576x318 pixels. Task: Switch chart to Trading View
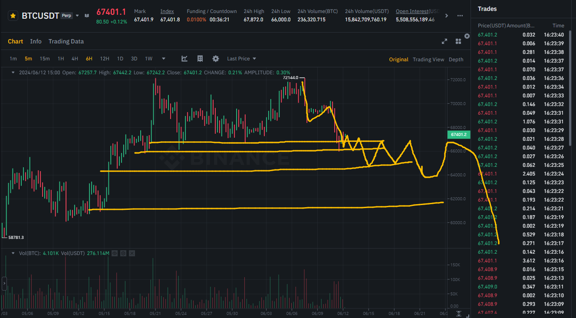coord(428,60)
